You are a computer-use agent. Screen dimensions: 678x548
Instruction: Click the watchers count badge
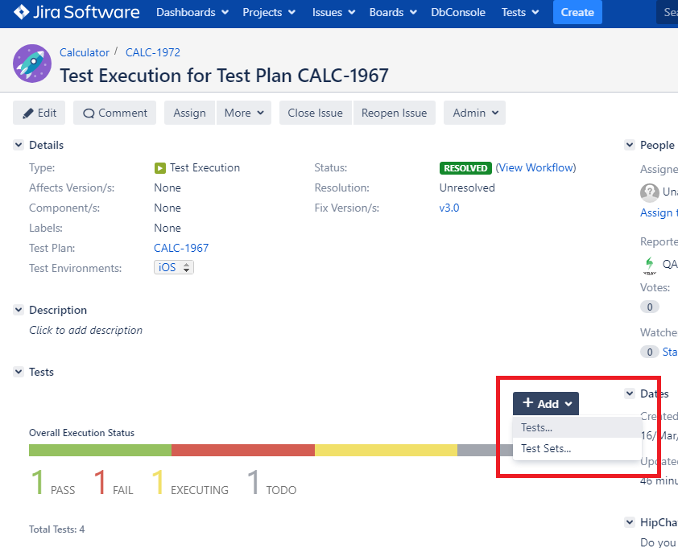(x=650, y=352)
